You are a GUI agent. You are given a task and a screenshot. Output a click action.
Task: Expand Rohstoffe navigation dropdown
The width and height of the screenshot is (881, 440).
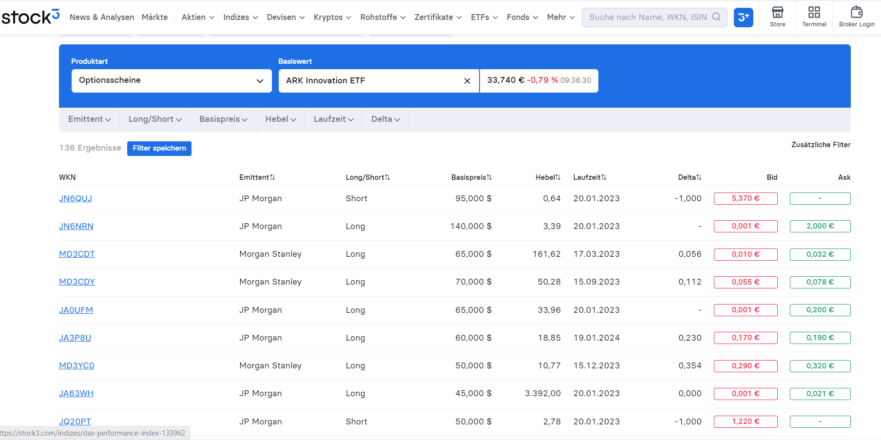point(383,17)
